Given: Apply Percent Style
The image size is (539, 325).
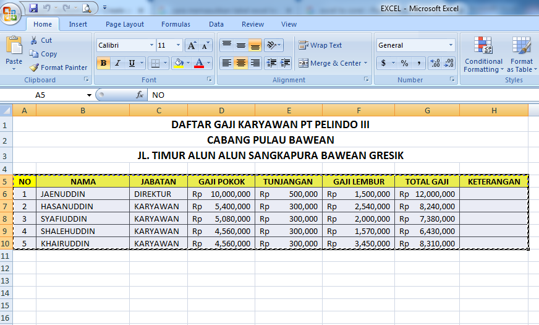Looking at the screenshot, I should [405, 63].
